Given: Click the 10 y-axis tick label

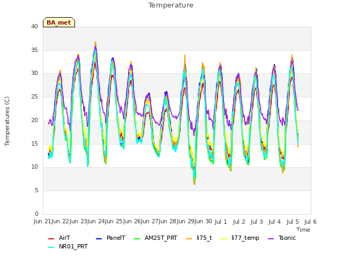Looking at the screenshot, I should point(34,167).
